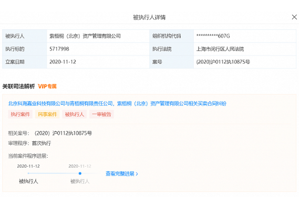299x208 pixels.
Task: Click filing date 2020-11-12 in table
Action: 63,62
